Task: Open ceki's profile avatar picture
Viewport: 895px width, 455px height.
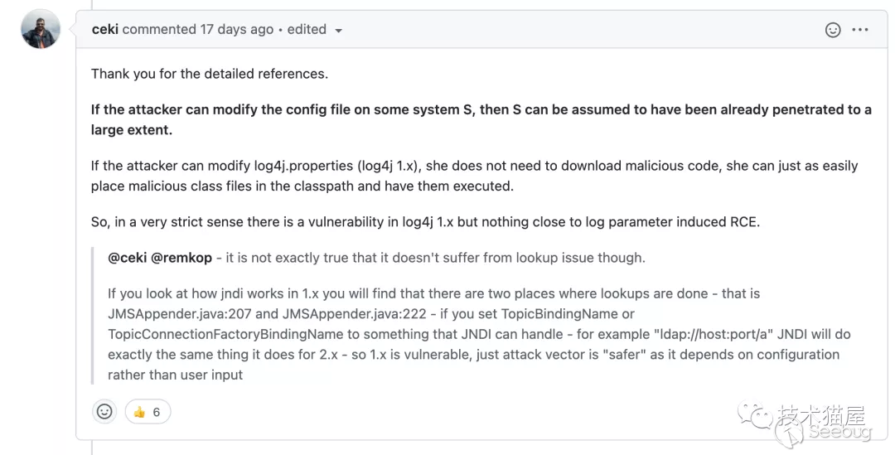Action: (x=40, y=29)
